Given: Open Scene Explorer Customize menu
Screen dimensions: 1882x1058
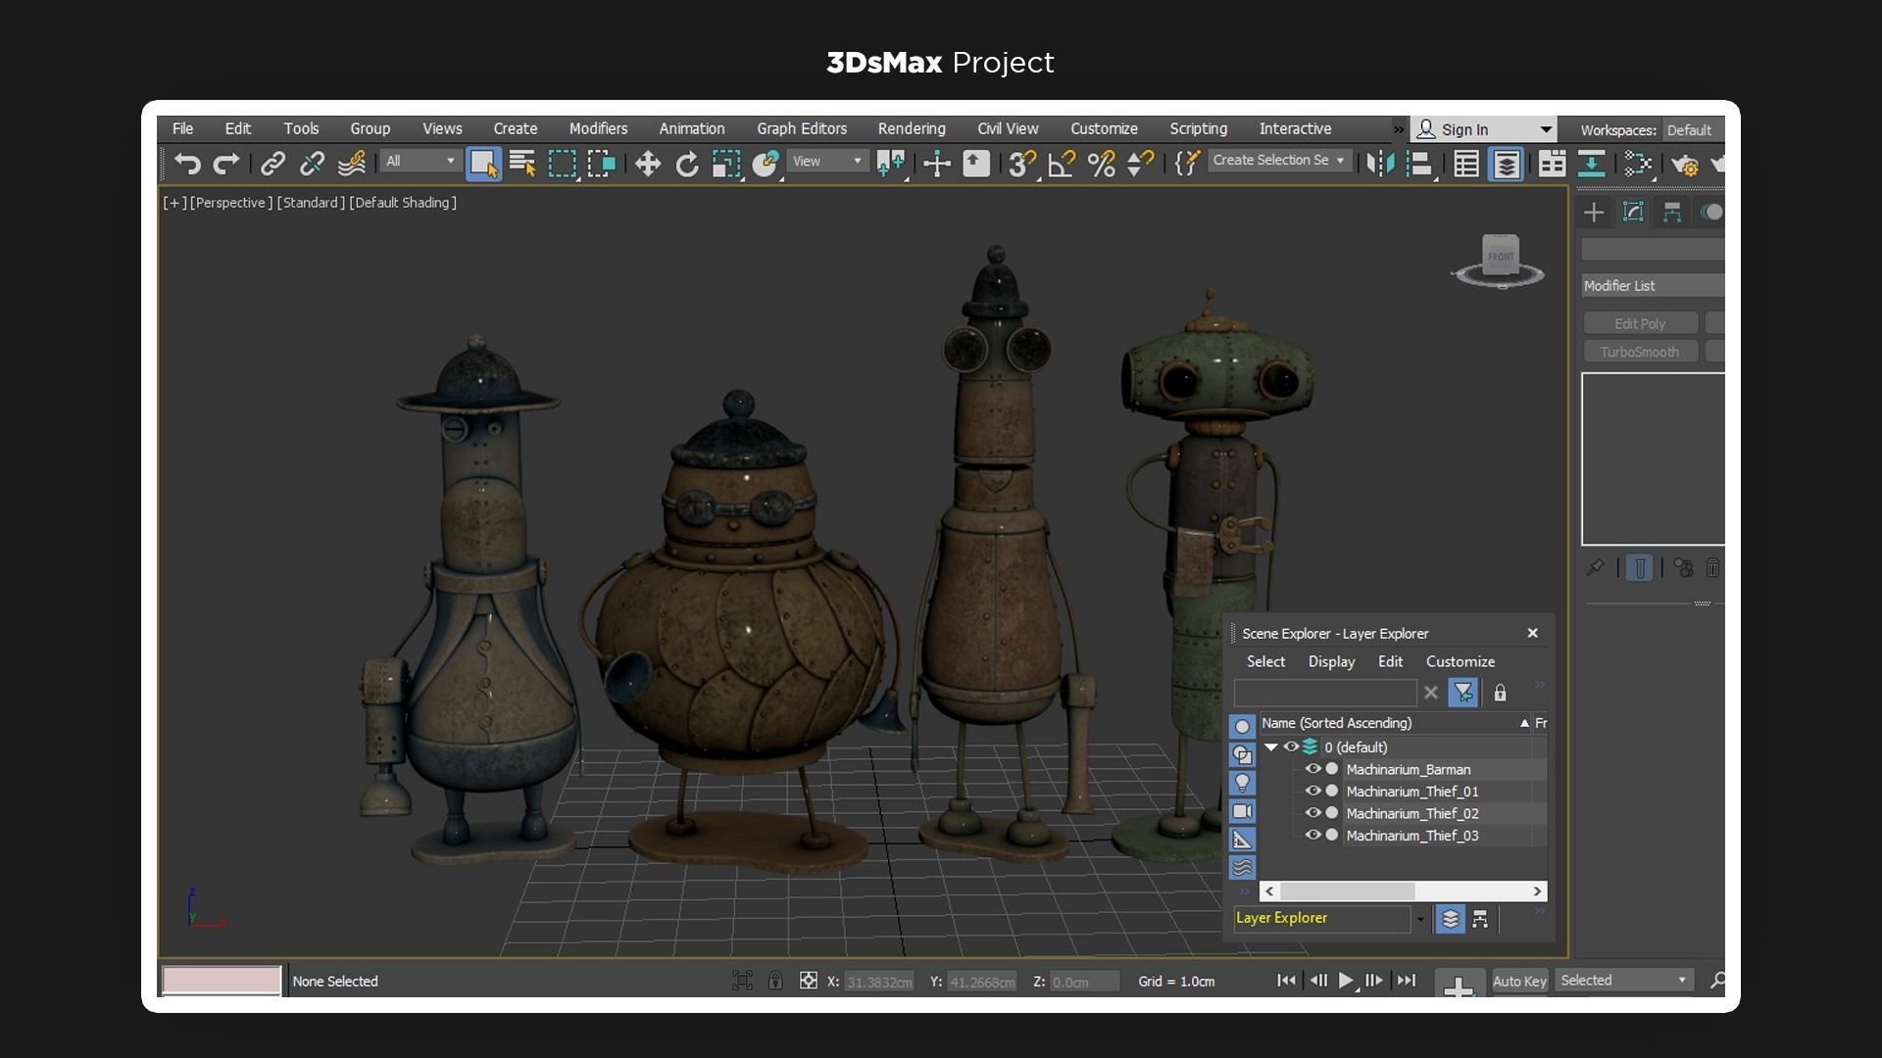Looking at the screenshot, I should pyautogui.click(x=1460, y=661).
